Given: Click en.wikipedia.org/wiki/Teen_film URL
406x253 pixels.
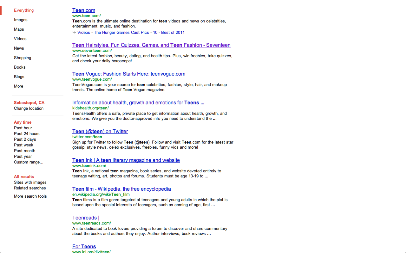Looking at the screenshot, I should [101, 194].
